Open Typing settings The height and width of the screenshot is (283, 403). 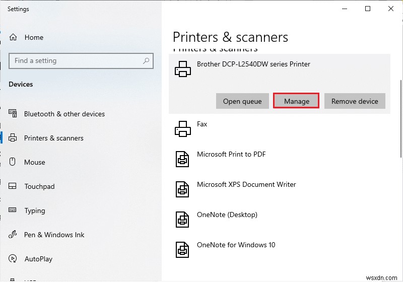pos(35,211)
